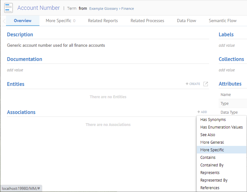Select the highlighted More Specific menu item
The image size is (247, 192).
tap(212, 150)
